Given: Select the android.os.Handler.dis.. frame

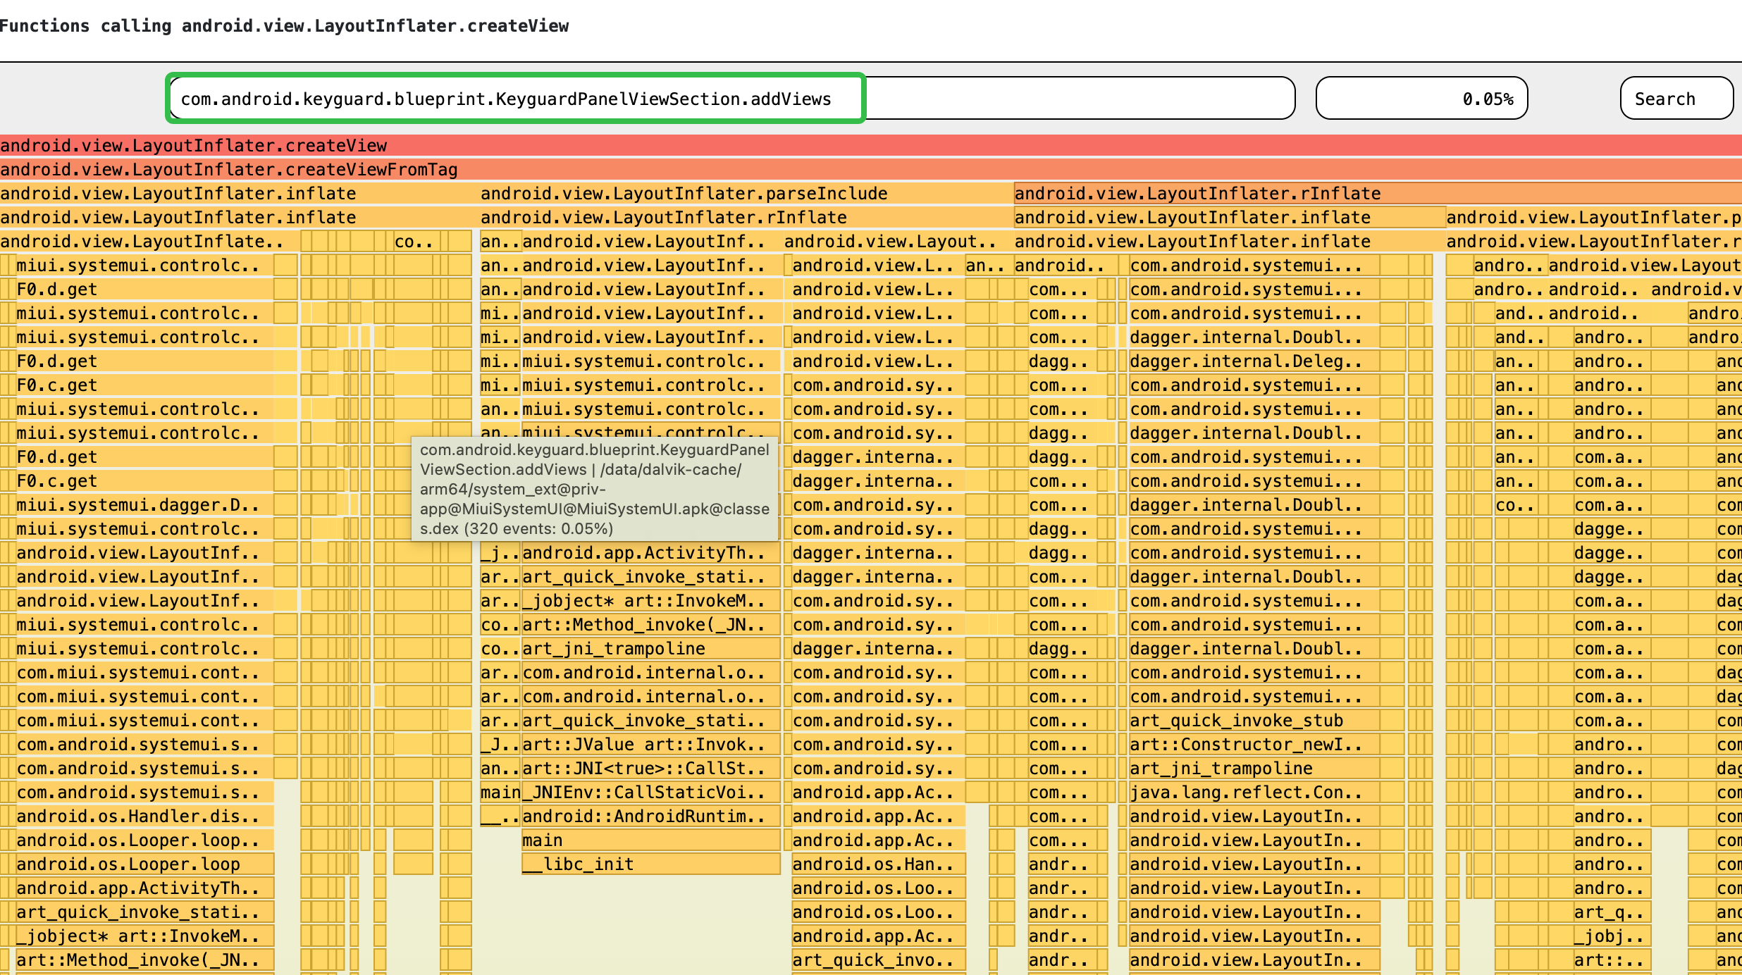Looking at the screenshot, I should point(144,816).
